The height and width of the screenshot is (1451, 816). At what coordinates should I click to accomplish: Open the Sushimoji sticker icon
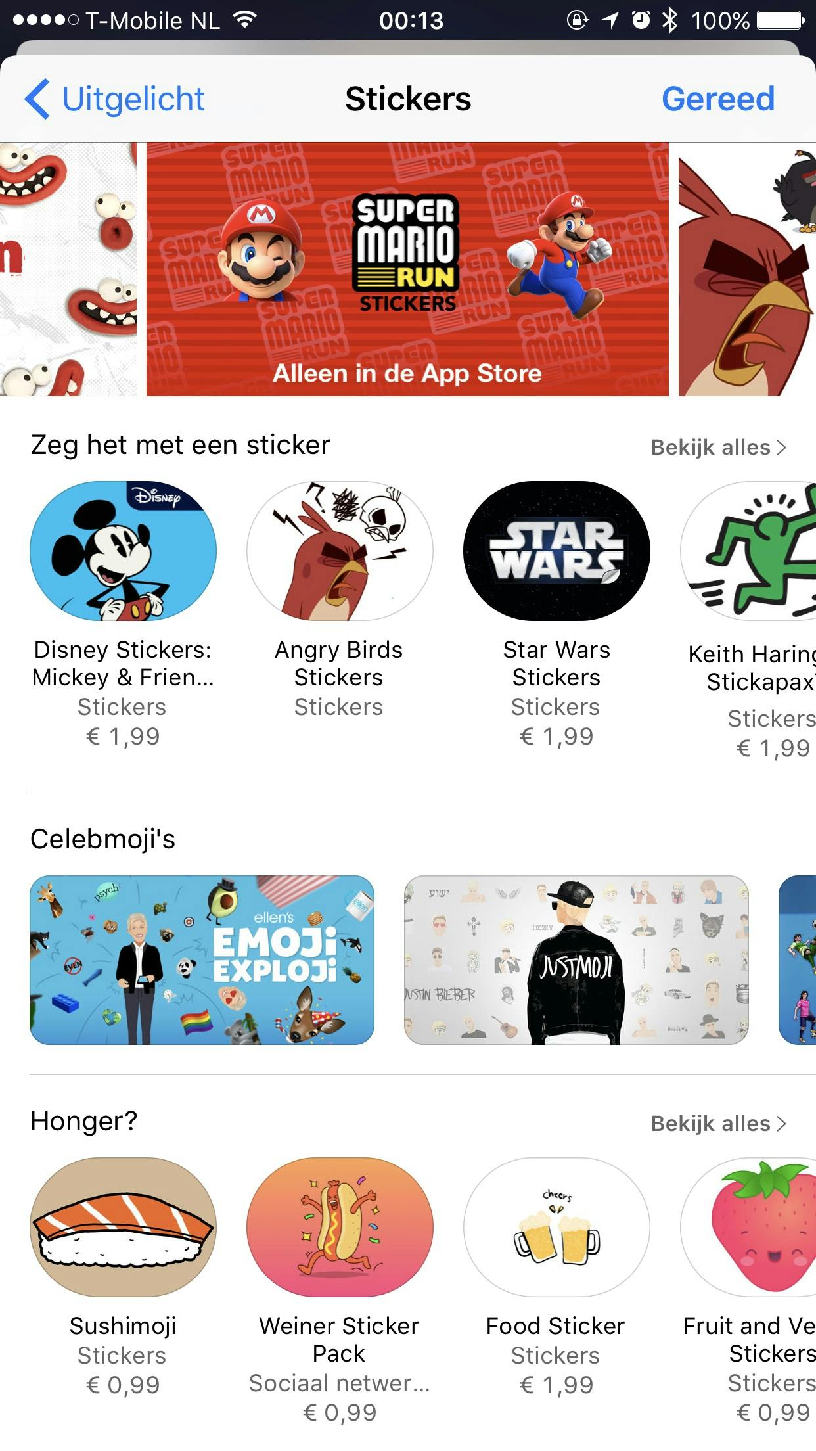123,1227
